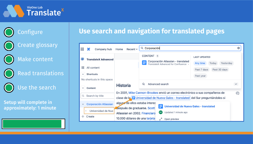Open hover card title Universidad de Nueva Gales
The height and width of the screenshot is (144, 253).
(190, 106)
